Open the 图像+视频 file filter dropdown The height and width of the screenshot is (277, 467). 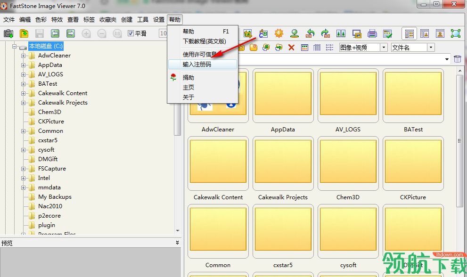pyautogui.click(x=384, y=48)
